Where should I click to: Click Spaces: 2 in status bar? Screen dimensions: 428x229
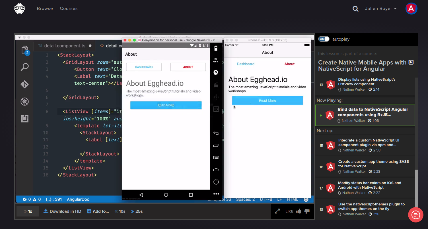point(245,199)
